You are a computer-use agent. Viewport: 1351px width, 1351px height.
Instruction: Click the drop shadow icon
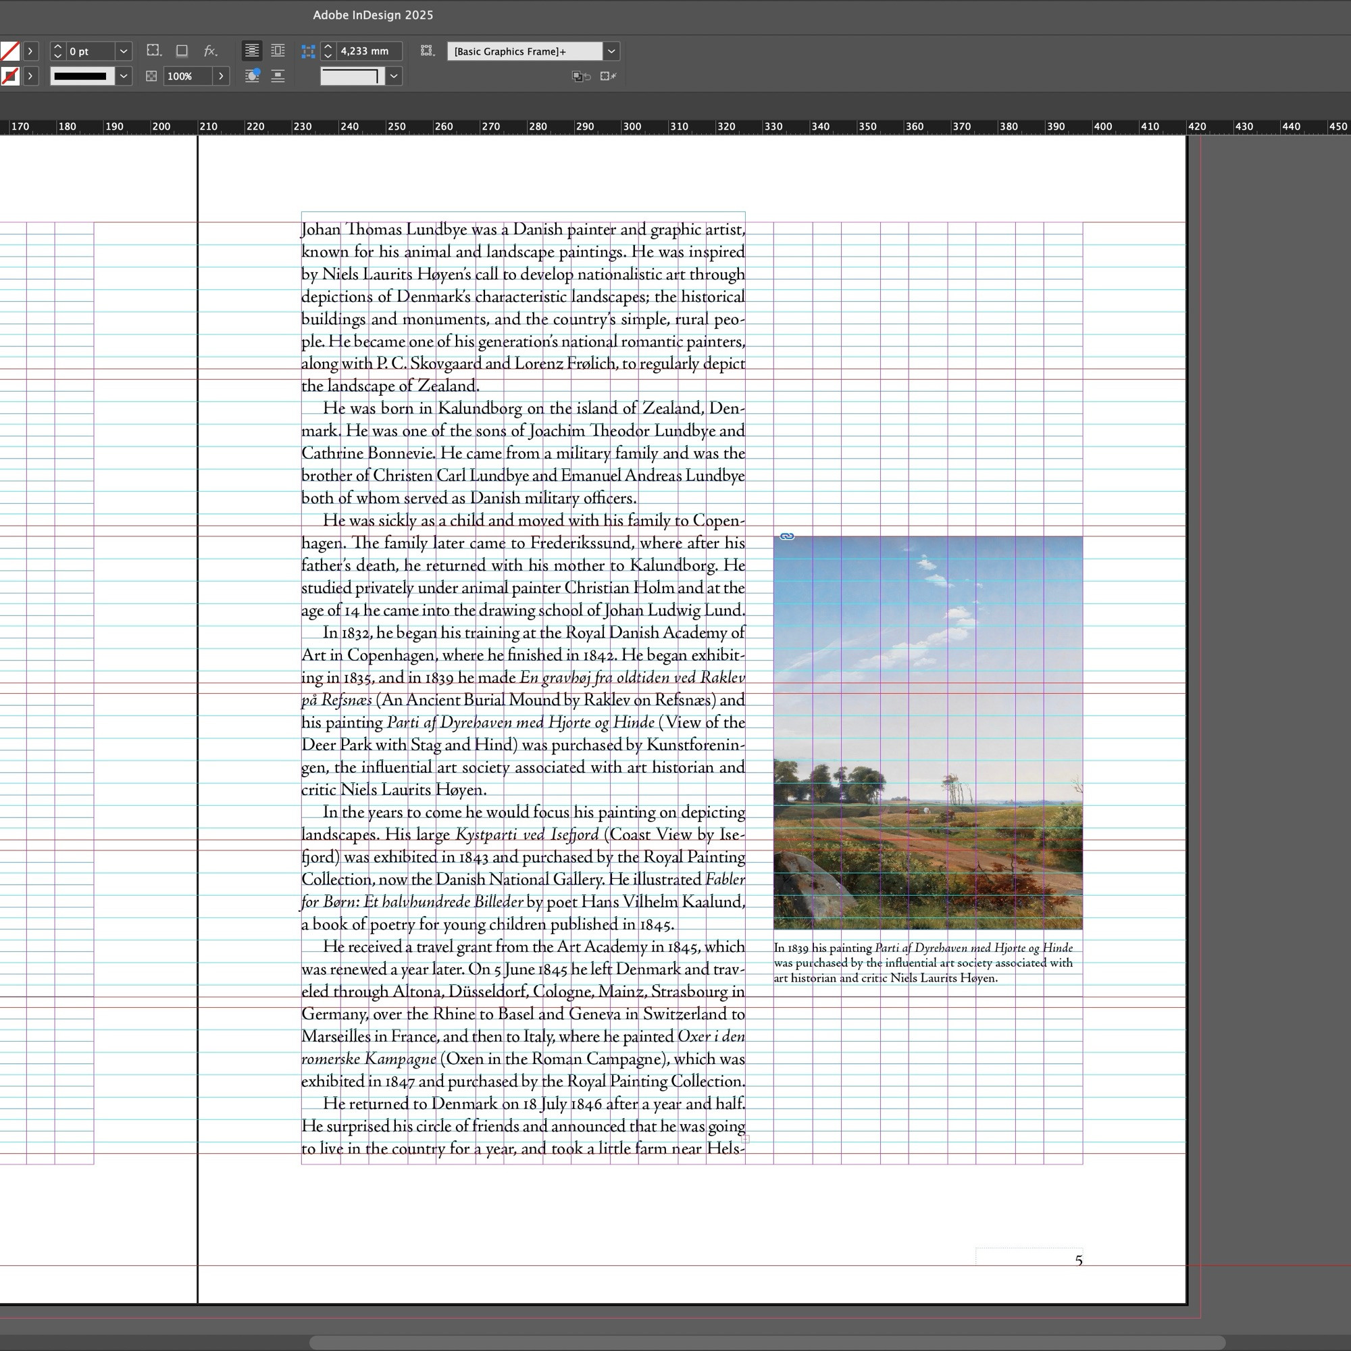tap(182, 51)
